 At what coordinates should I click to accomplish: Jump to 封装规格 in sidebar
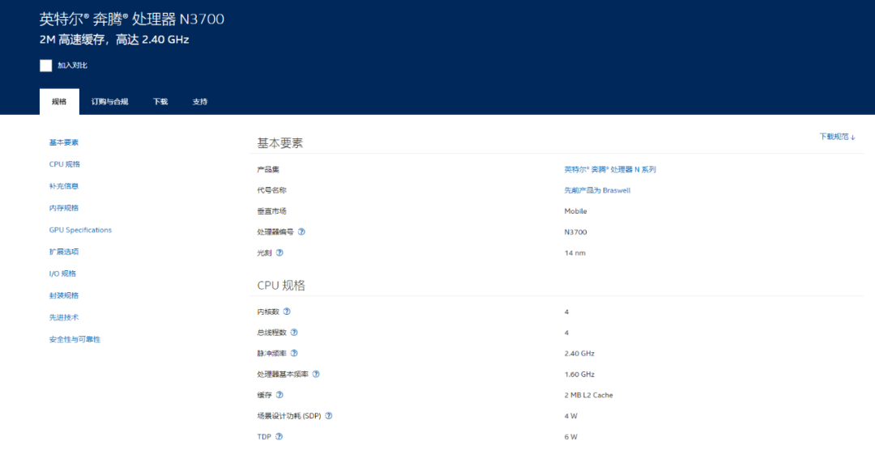point(64,295)
